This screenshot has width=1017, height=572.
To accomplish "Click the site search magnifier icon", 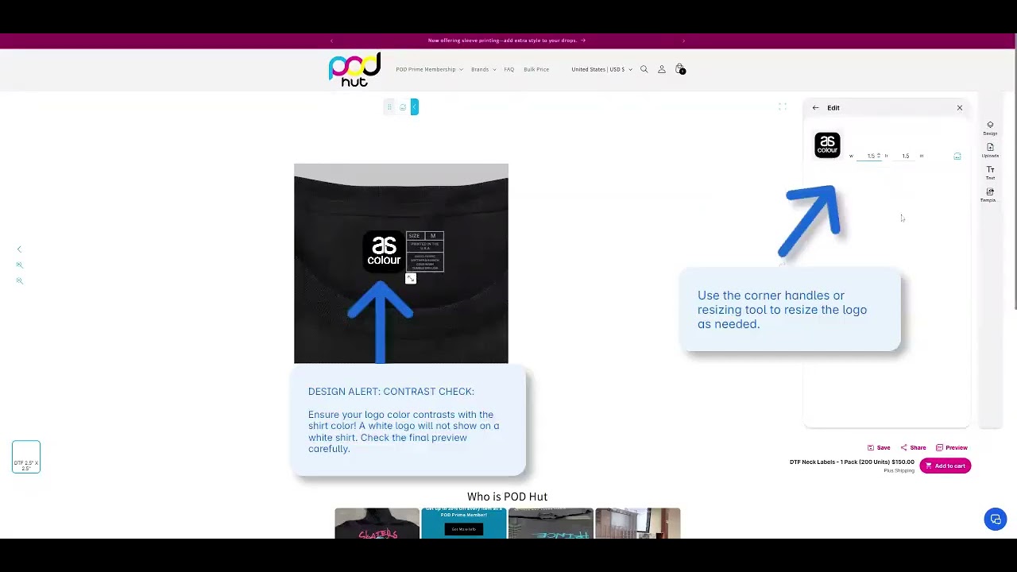I will pyautogui.click(x=644, y=69).
